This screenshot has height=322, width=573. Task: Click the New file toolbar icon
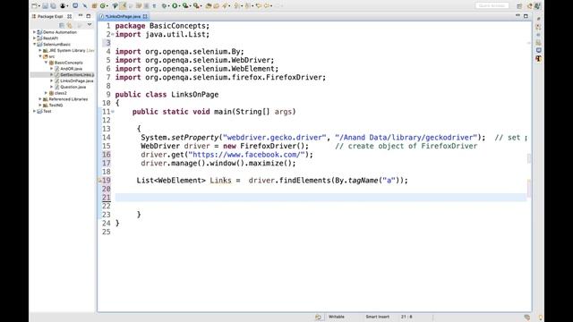pyautogui.click(x=34, y=5)
